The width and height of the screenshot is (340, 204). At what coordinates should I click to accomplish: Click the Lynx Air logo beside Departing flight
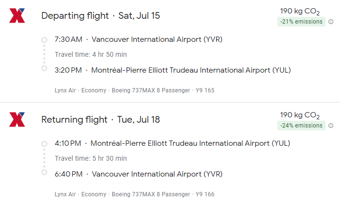tap(17, 16)
